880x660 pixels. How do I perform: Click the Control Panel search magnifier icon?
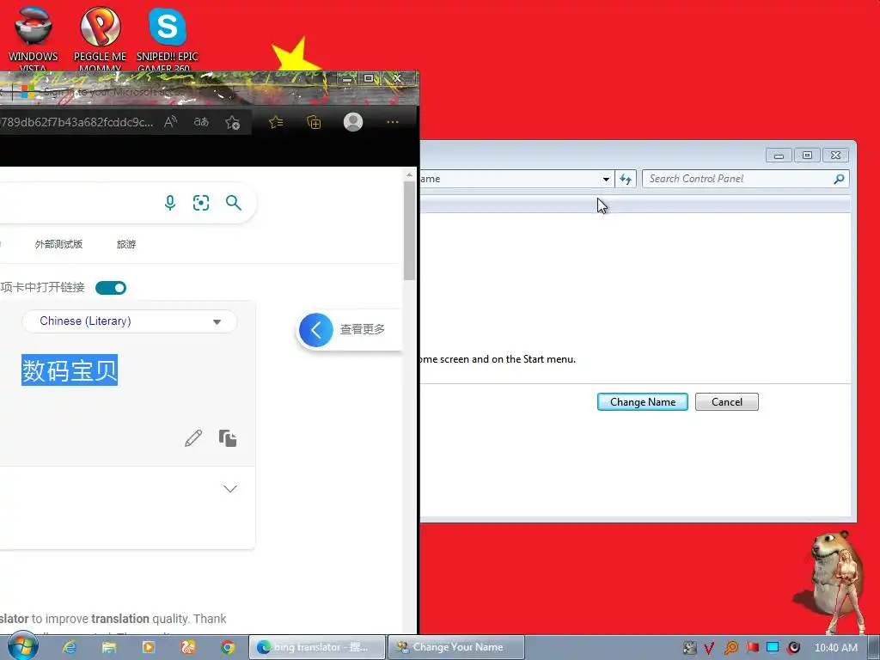click(839, 179)
